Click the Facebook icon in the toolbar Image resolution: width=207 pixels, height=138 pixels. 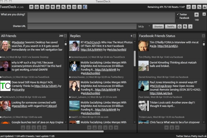(85, 7)
